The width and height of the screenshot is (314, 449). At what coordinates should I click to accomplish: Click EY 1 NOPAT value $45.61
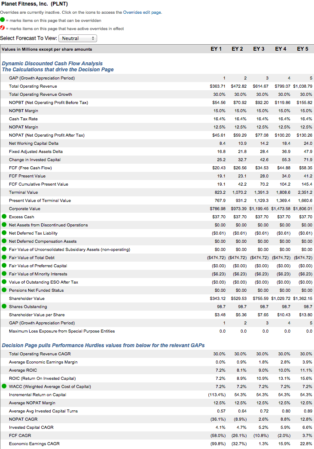tap(219, 135)
